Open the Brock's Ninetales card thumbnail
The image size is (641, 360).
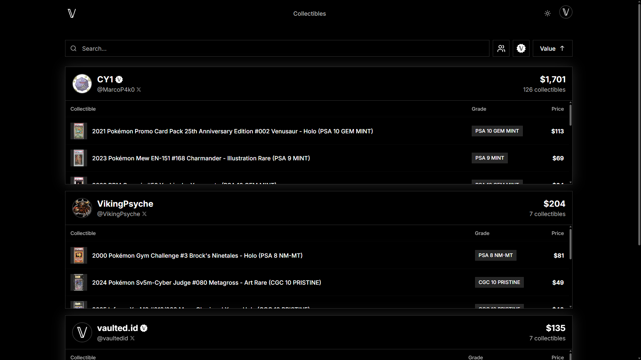pos(78,255)
